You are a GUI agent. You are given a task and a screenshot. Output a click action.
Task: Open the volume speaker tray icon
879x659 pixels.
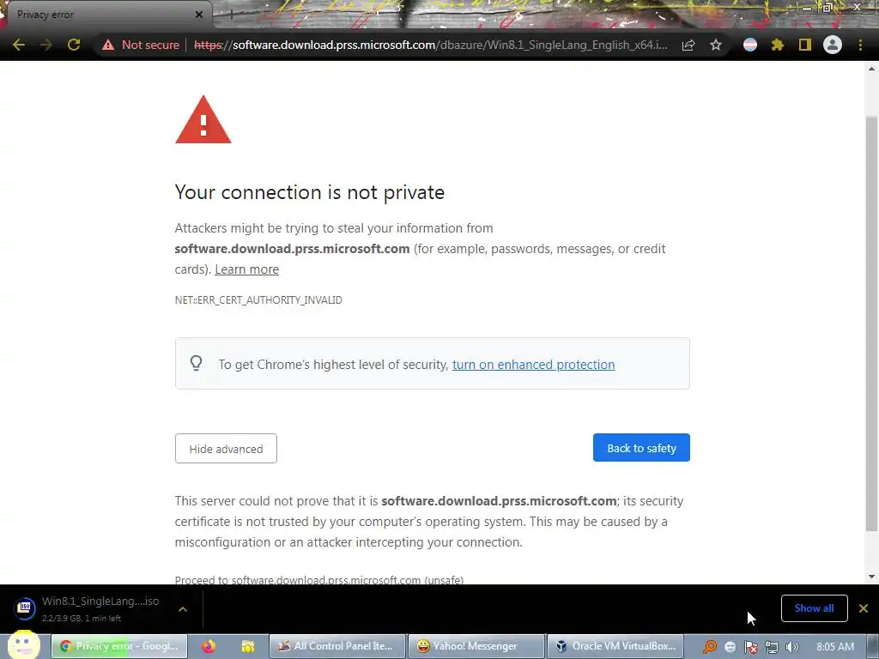(791, 647)
